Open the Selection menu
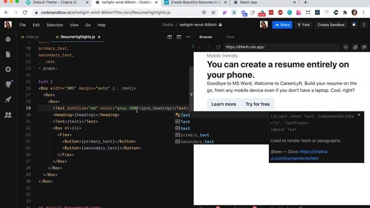370x208 pixels. coord(55,25)
